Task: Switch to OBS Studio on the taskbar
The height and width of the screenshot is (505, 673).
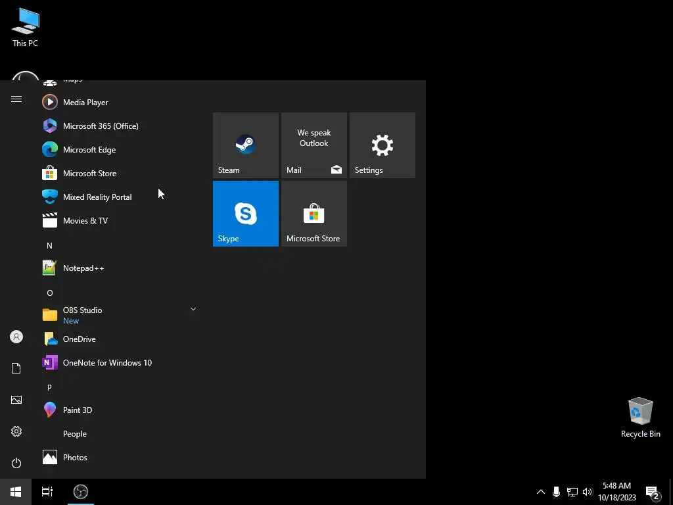Action: (x=81, y=492)
